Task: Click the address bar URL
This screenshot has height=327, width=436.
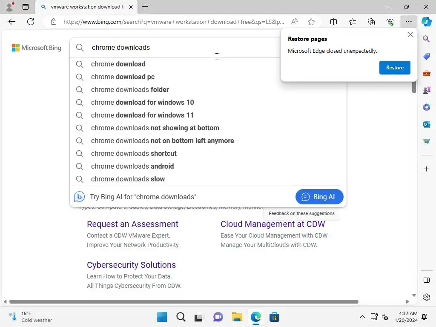Action: point(174,22)
